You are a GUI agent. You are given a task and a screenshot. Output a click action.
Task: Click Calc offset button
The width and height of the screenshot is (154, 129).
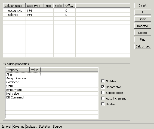[x=143, y=46]
